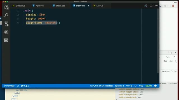Click the -webkit-margin-start property in DevTools
The width and height of the screenshot is (179, 100).
129,94
